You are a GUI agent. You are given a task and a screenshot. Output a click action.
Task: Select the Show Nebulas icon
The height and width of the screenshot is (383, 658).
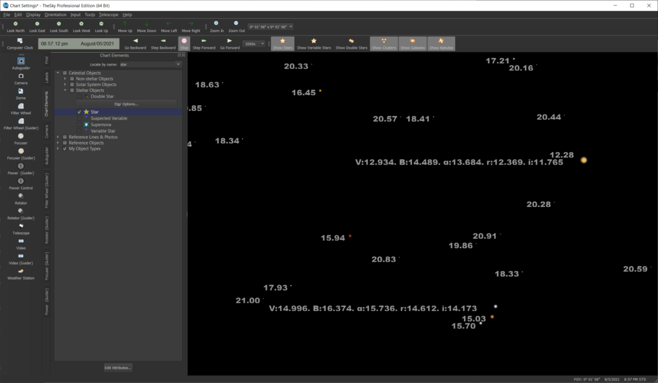pos(441,44)
